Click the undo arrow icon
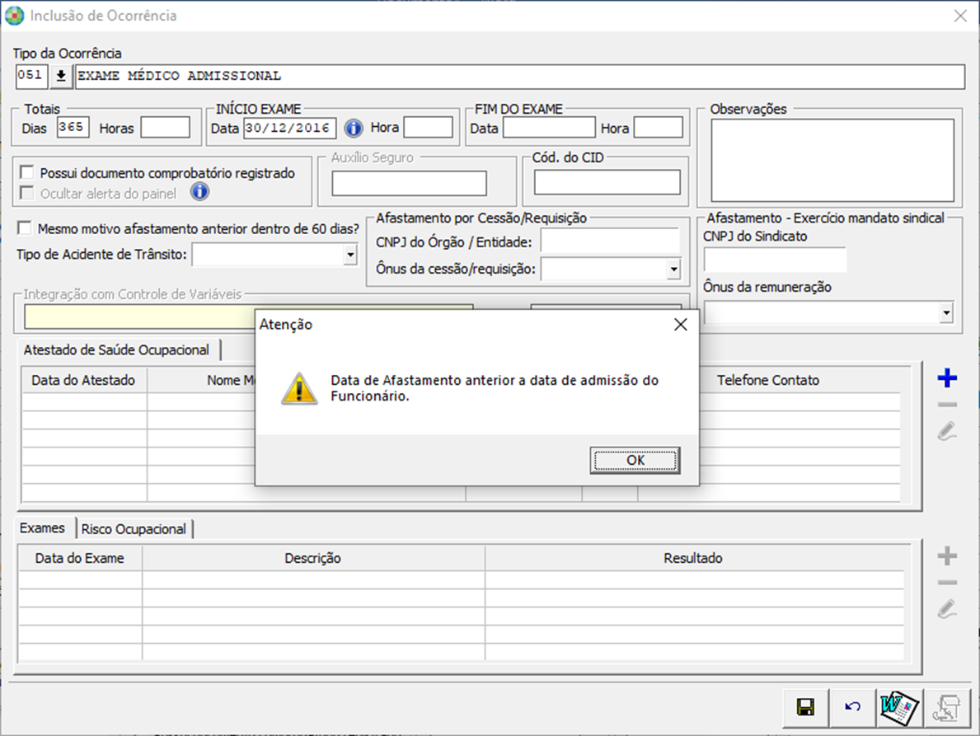The width and height of the screenshot is (980, 736). pos(852,707)
